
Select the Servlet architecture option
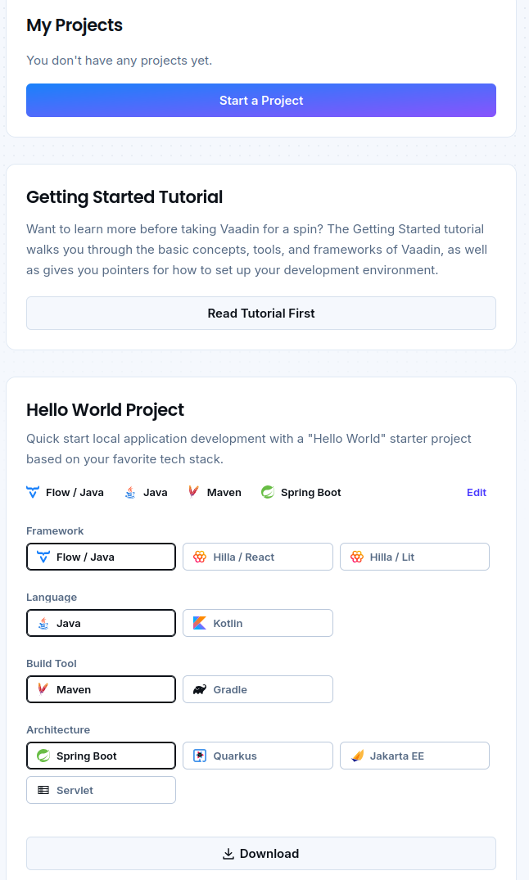click(x=101, y=790)
